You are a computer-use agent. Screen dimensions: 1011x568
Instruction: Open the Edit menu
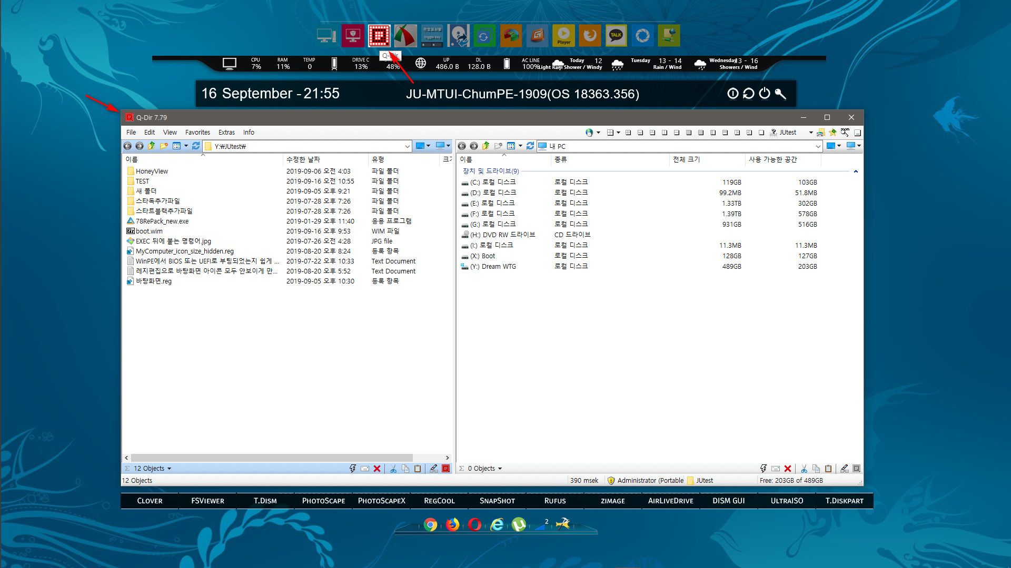(150, 133)
